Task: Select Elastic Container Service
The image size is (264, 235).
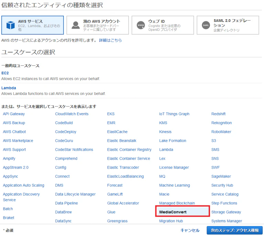Action: (129, 159)
